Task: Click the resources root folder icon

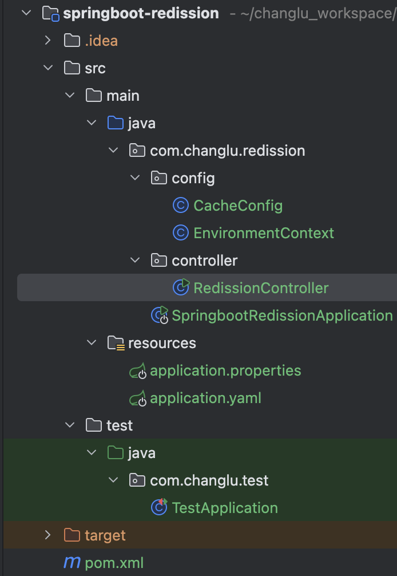Action: coord(116,343)
